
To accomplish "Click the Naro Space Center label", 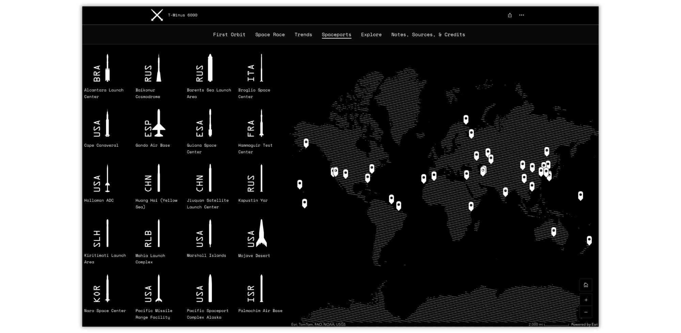I will coord(105,311).
